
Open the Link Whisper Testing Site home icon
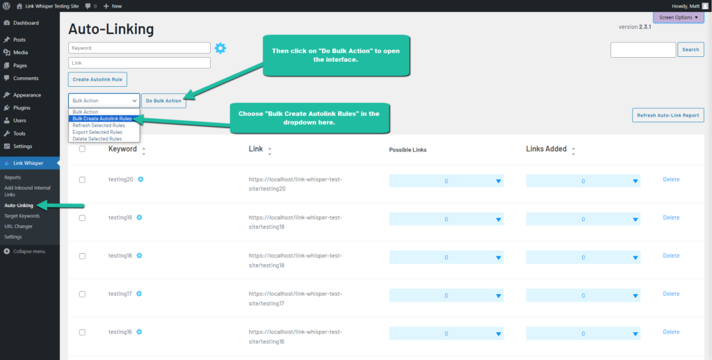pyautogui.click(x=19, y=6)
